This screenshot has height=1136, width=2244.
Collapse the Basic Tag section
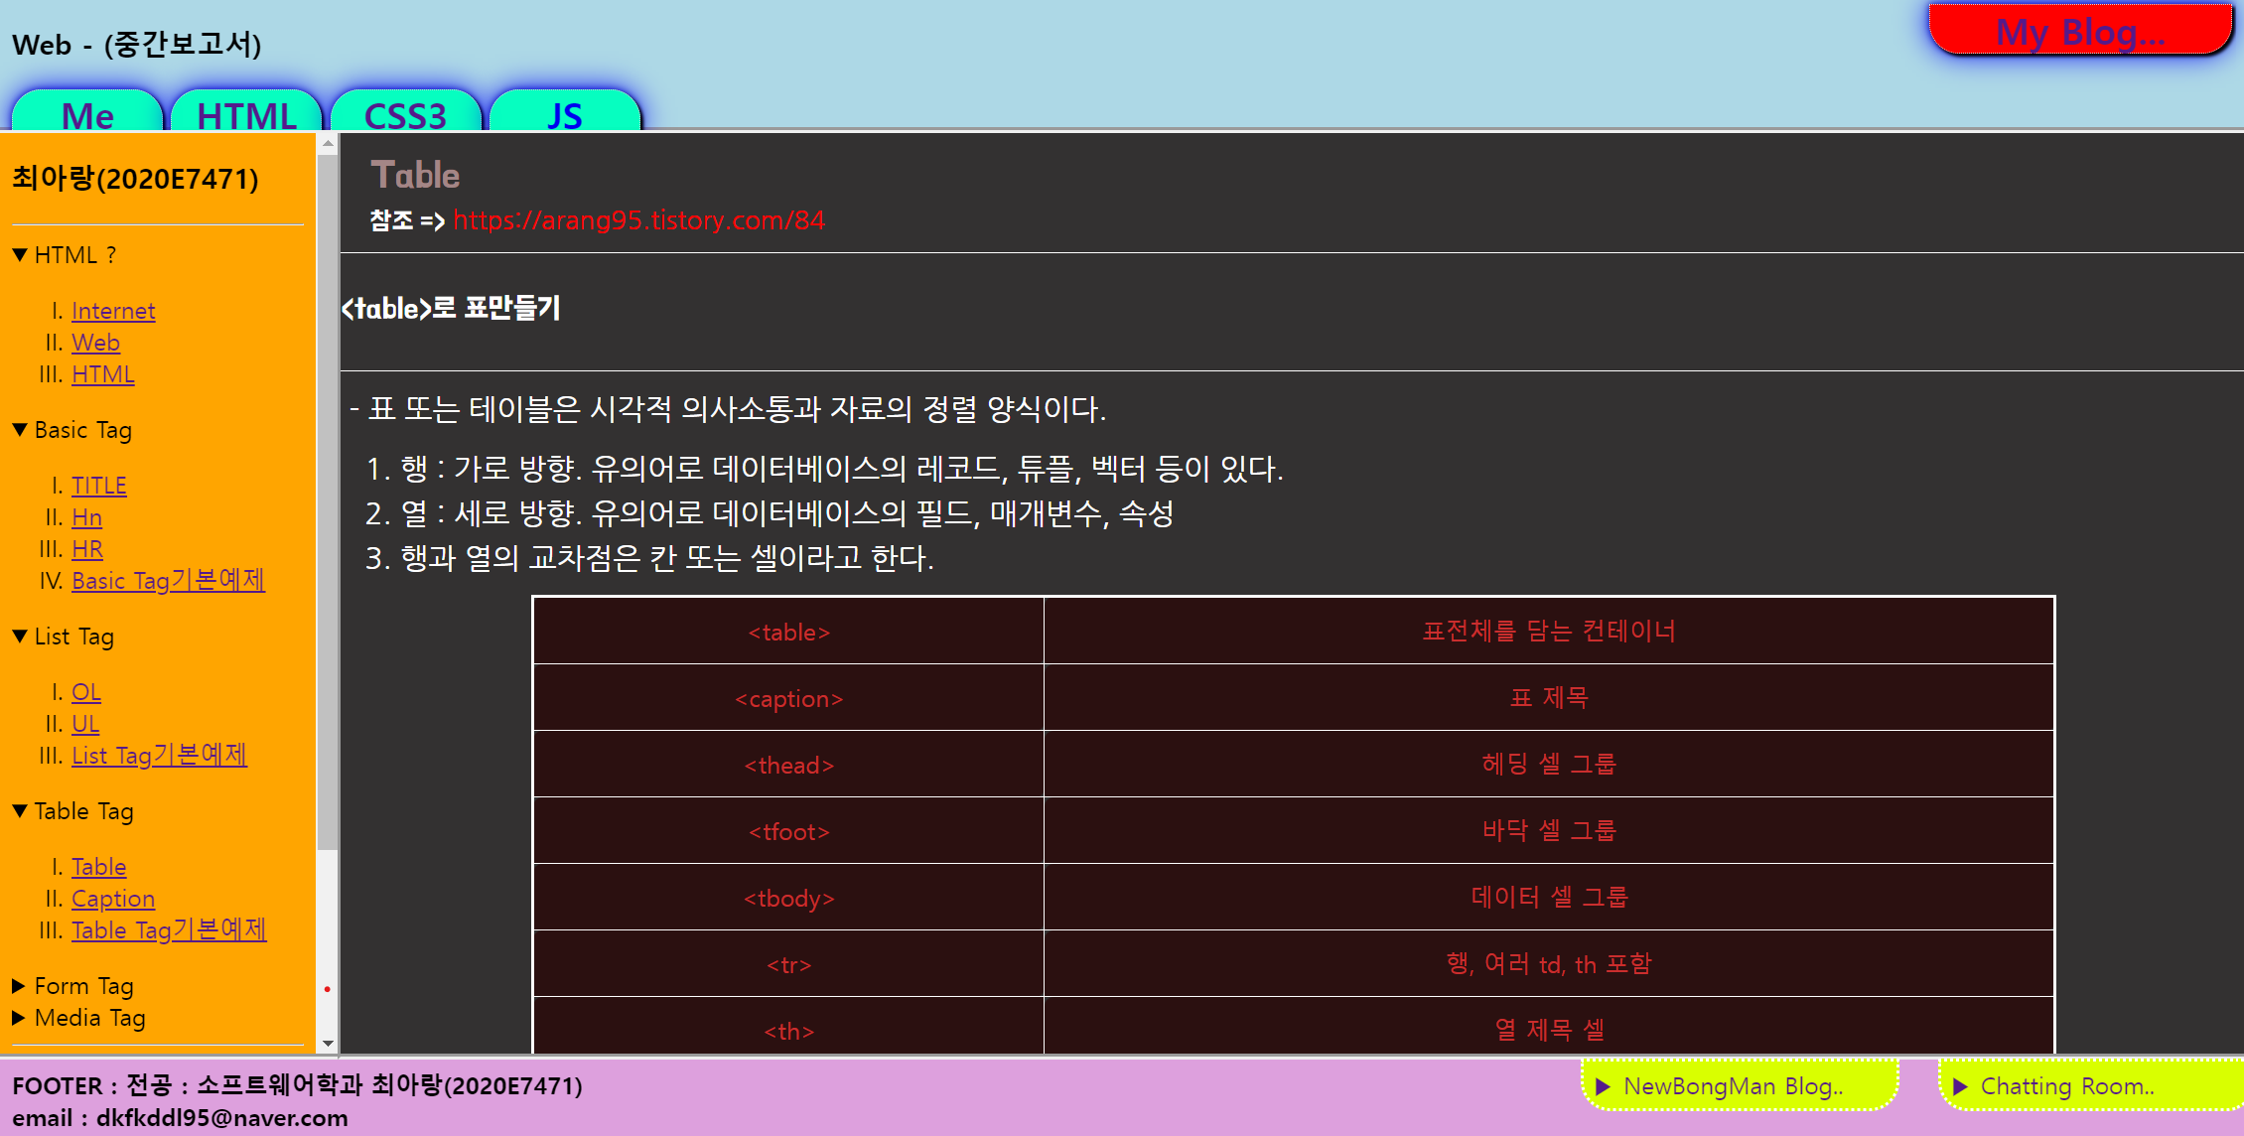point(20,430)
